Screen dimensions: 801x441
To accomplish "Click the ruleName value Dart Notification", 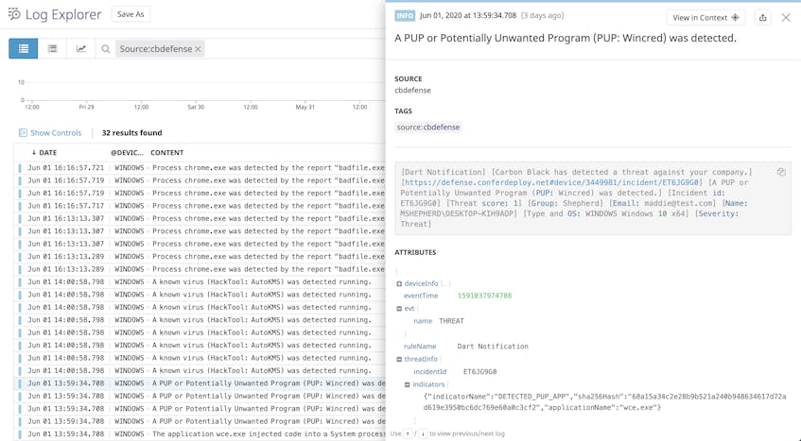I will click(x=493, y=347).
